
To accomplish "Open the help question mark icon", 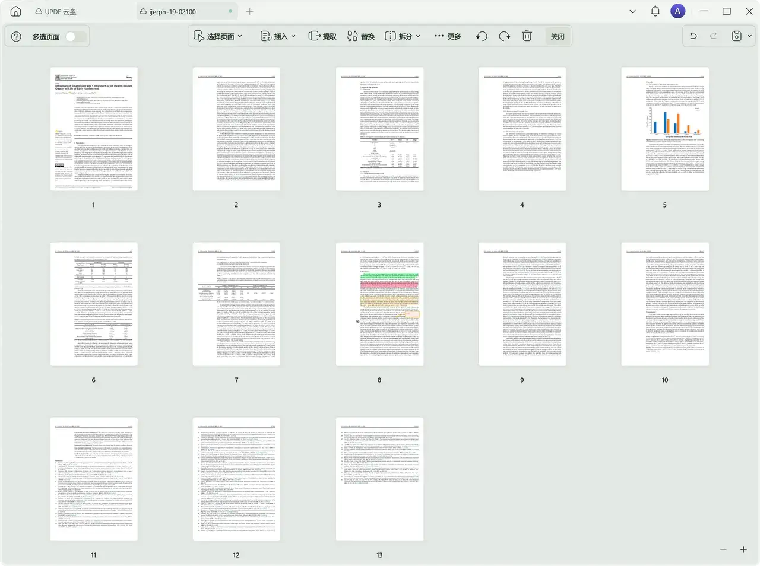I will point(17,37).
